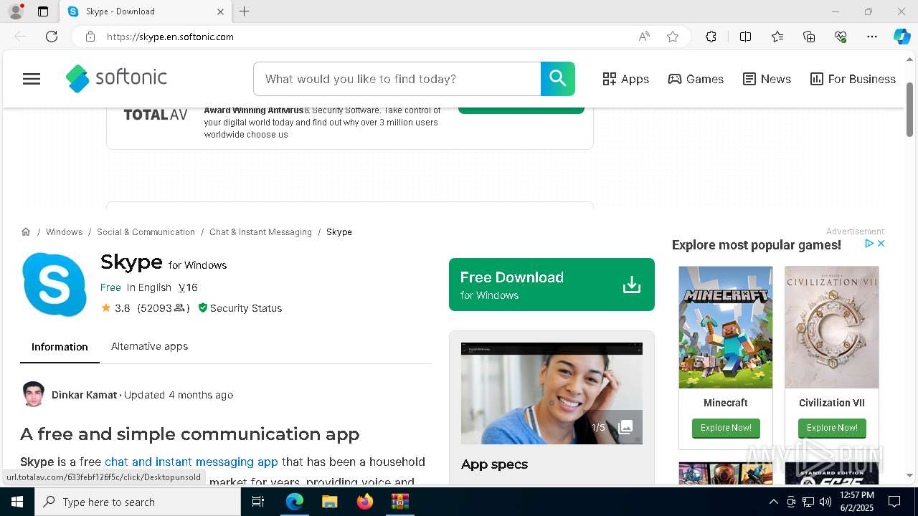
Task: Click Dinkar Kamat's avatar photo
Action: 33,394
